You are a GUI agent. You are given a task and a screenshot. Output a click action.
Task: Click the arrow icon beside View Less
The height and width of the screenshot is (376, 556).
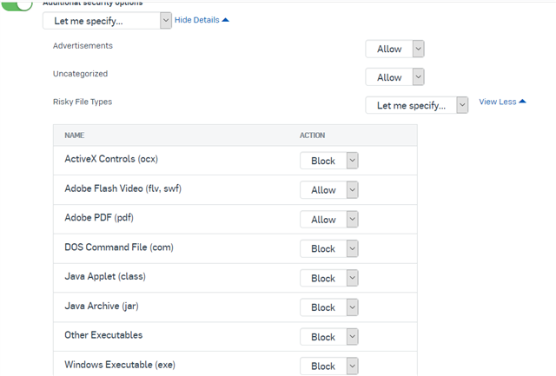pos(522,102)
